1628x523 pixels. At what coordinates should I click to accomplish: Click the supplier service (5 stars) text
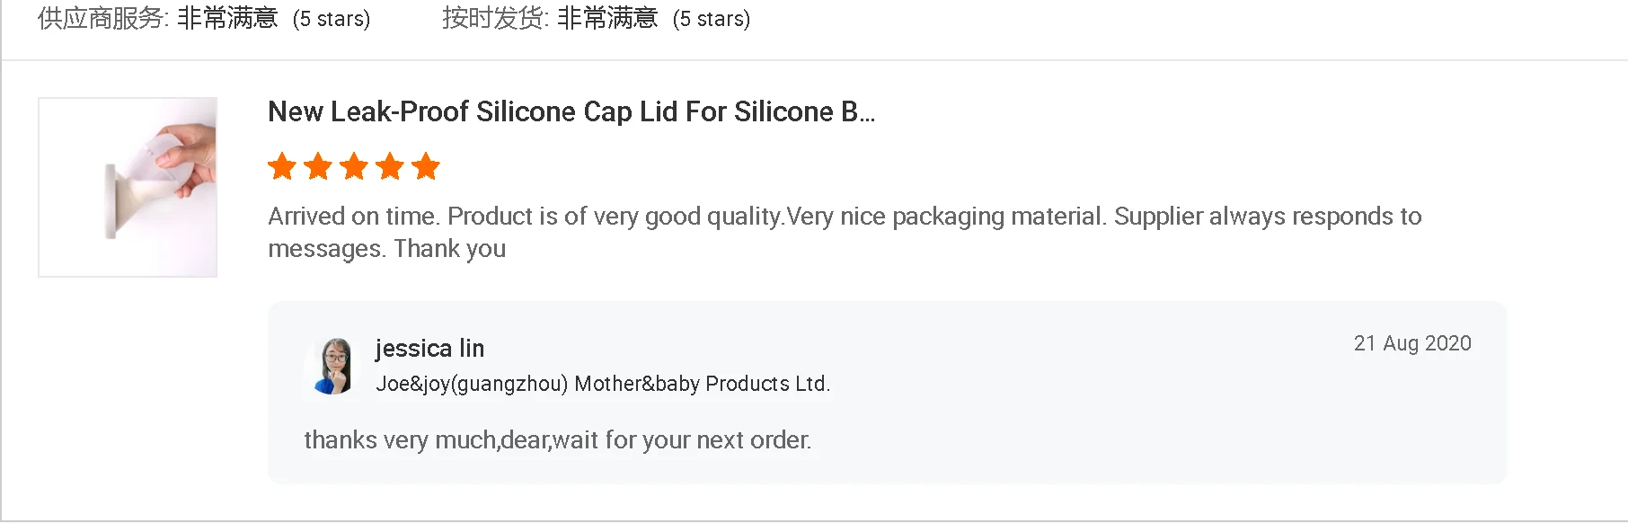(x=332, y=19)
